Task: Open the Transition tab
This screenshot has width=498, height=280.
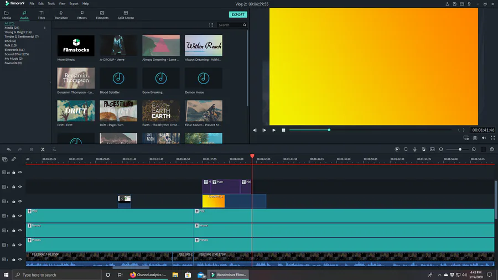Action: pyautogui.click(x=61, y=15)
